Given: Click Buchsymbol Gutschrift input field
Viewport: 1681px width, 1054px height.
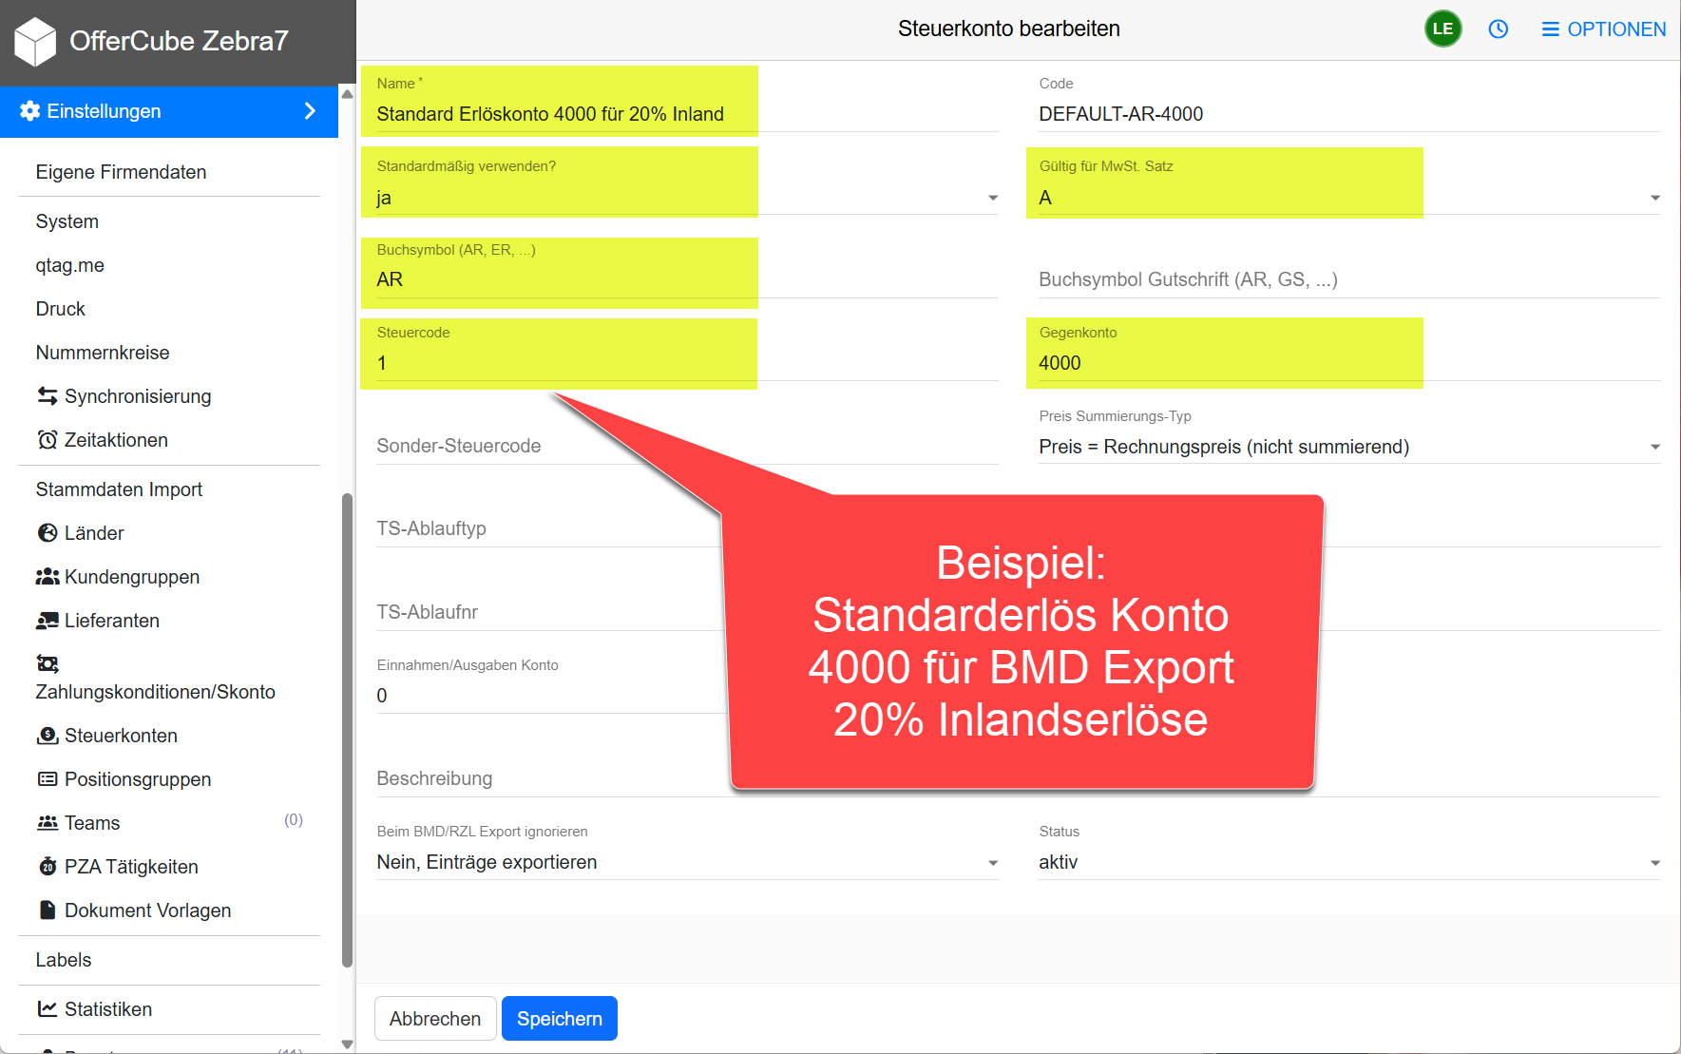Looking at the screenshot, I should pos(1349,279).
